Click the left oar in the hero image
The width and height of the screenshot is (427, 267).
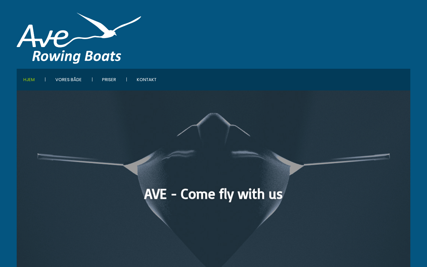(80, 159)
